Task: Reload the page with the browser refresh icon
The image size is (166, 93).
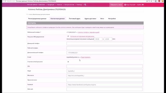Action: click(x=5, y=1)
